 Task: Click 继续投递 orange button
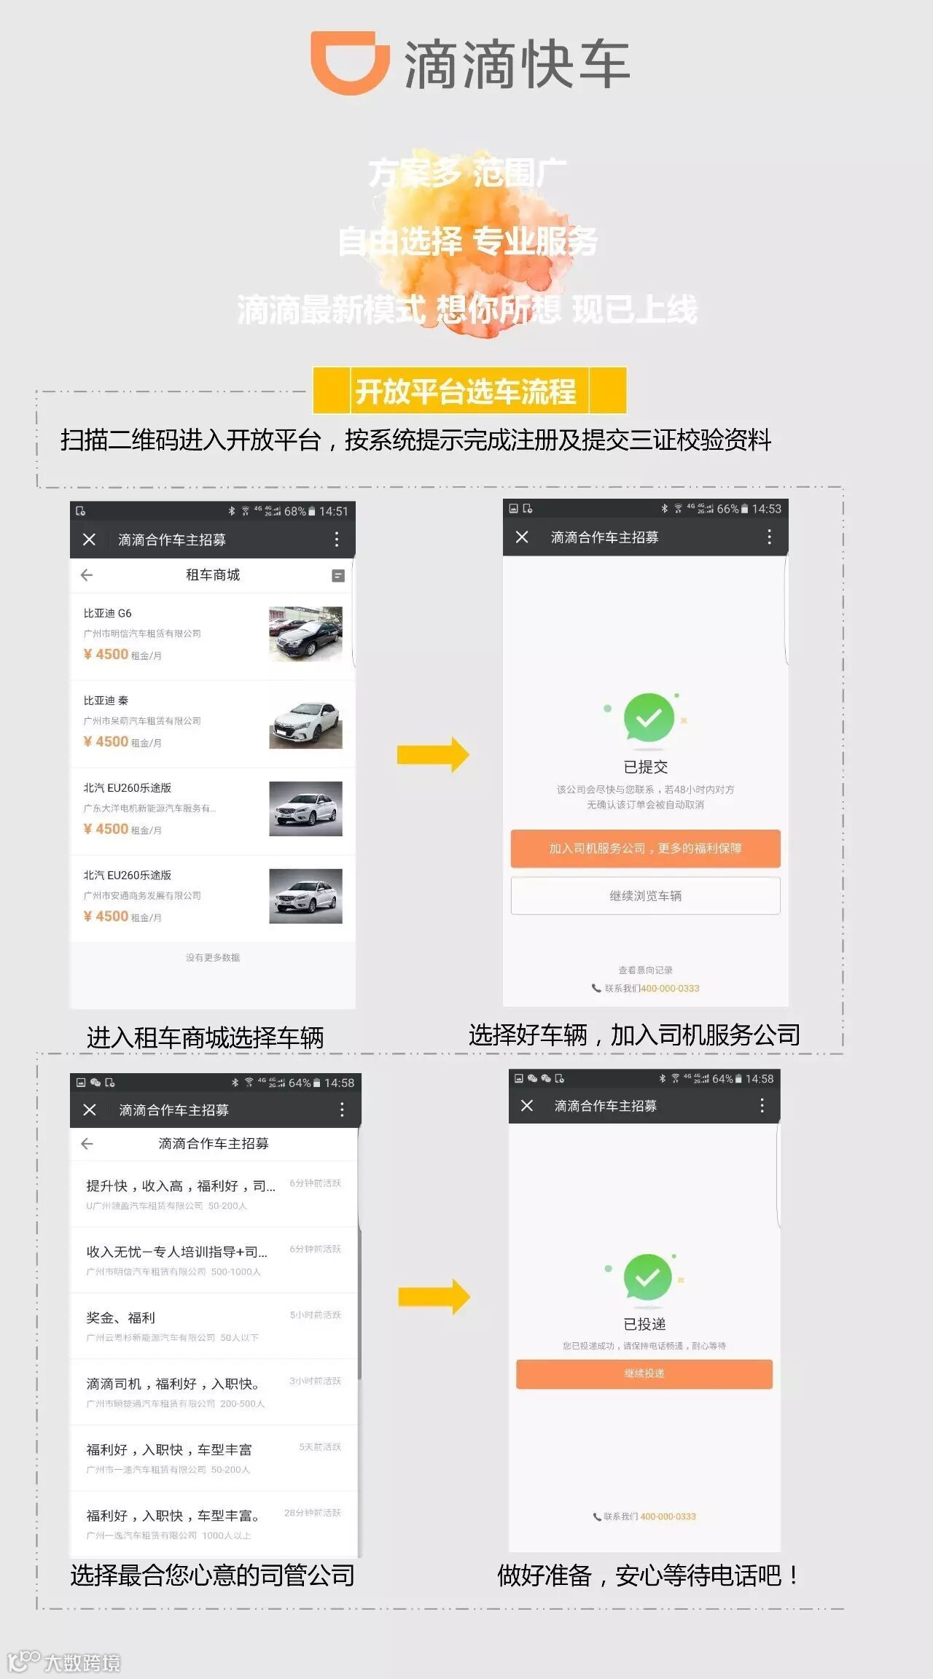(x=644, y=1374)
